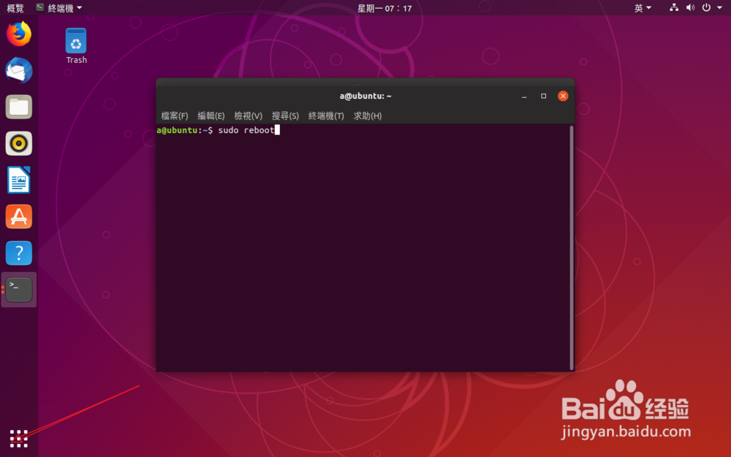The height and width of the screenshot is (457, 731).
Task: Launch Firefox from the dock
Action: 19,34
